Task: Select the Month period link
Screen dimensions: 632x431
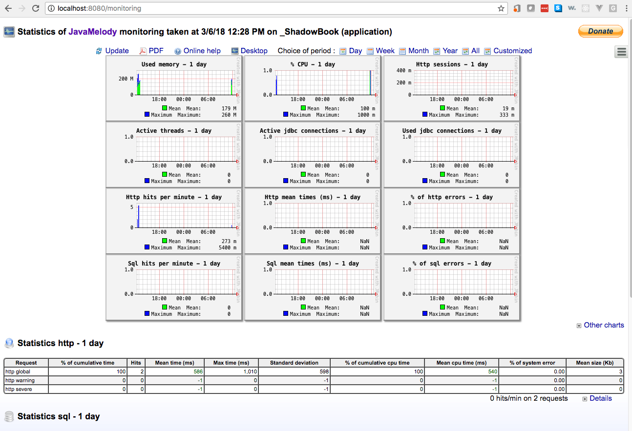Action: pos(419,51)
